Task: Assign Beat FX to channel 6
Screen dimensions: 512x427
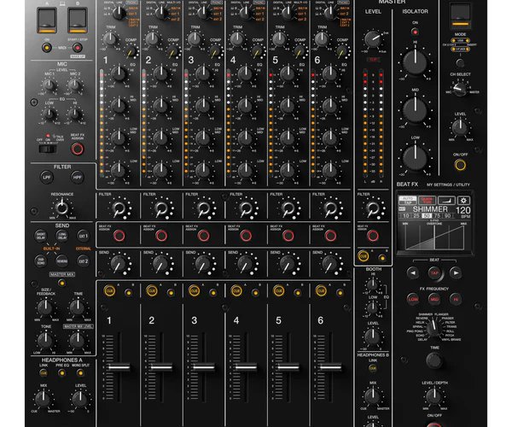Action: pyautogui.click(x=330, y=235)
